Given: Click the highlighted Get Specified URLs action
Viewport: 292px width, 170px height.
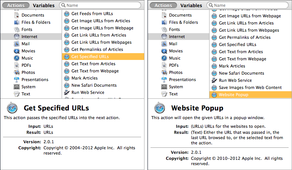Looking at the screenshot, I should (x=90, y=57).
